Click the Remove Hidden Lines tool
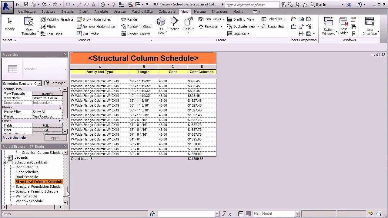 tap(95, 27)
